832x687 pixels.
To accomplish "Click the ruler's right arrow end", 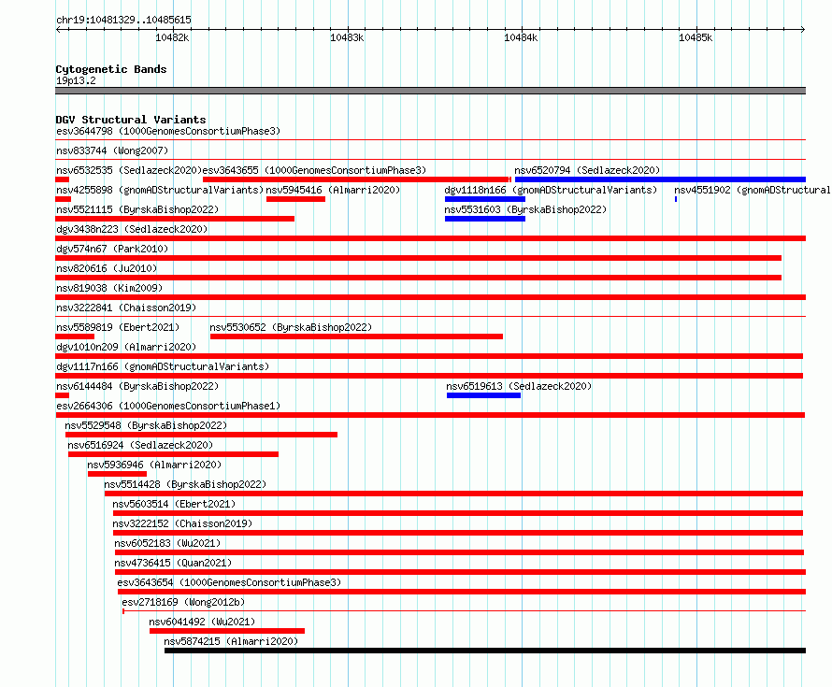I will pos(803,29).
